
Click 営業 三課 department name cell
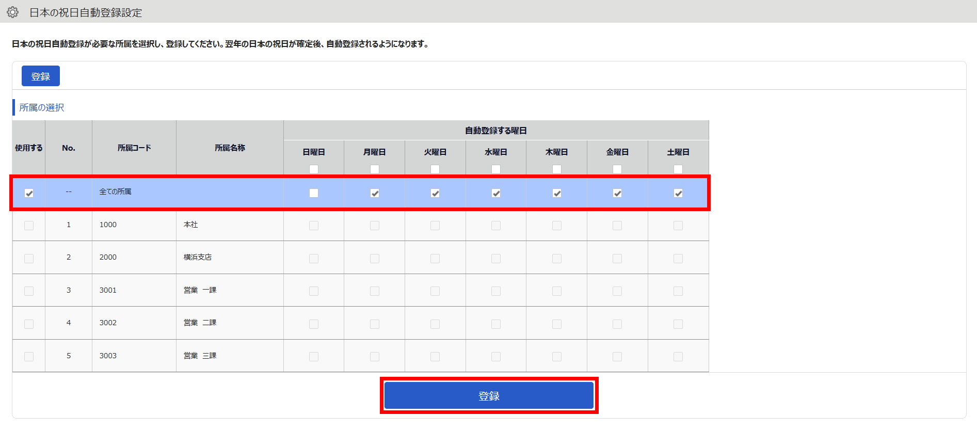(230, 356)
